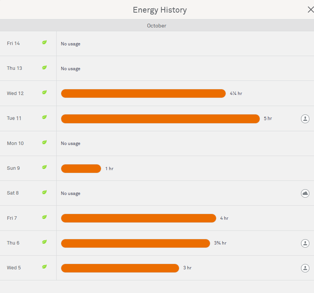
Task: Click the person icon on Wed 5 row
Action: (x=305, y=268)
